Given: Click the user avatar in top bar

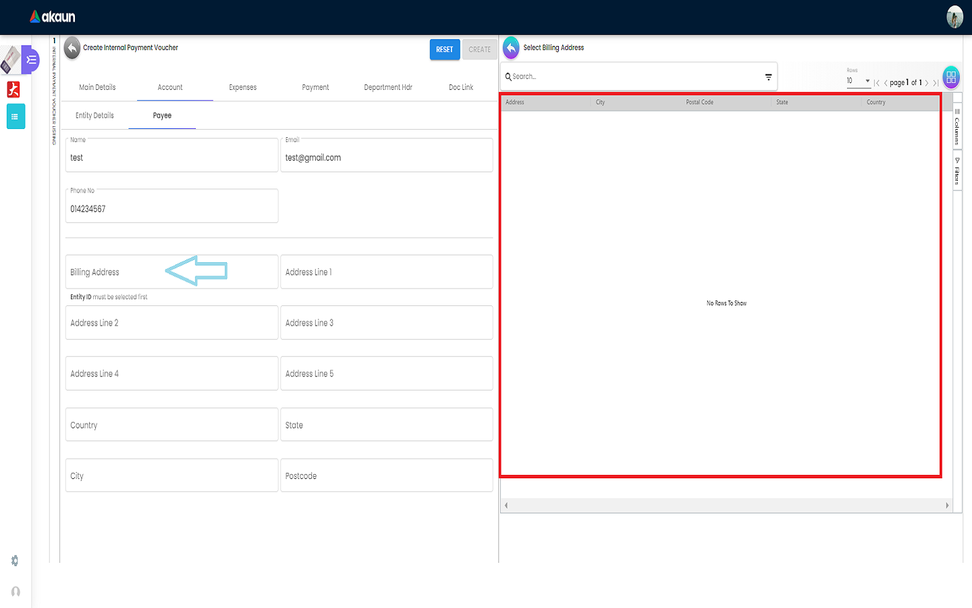Looking at the screenshot, I should 954,17.
